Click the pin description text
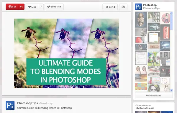This screenshot has height=113, width=177. pos(45,108)
